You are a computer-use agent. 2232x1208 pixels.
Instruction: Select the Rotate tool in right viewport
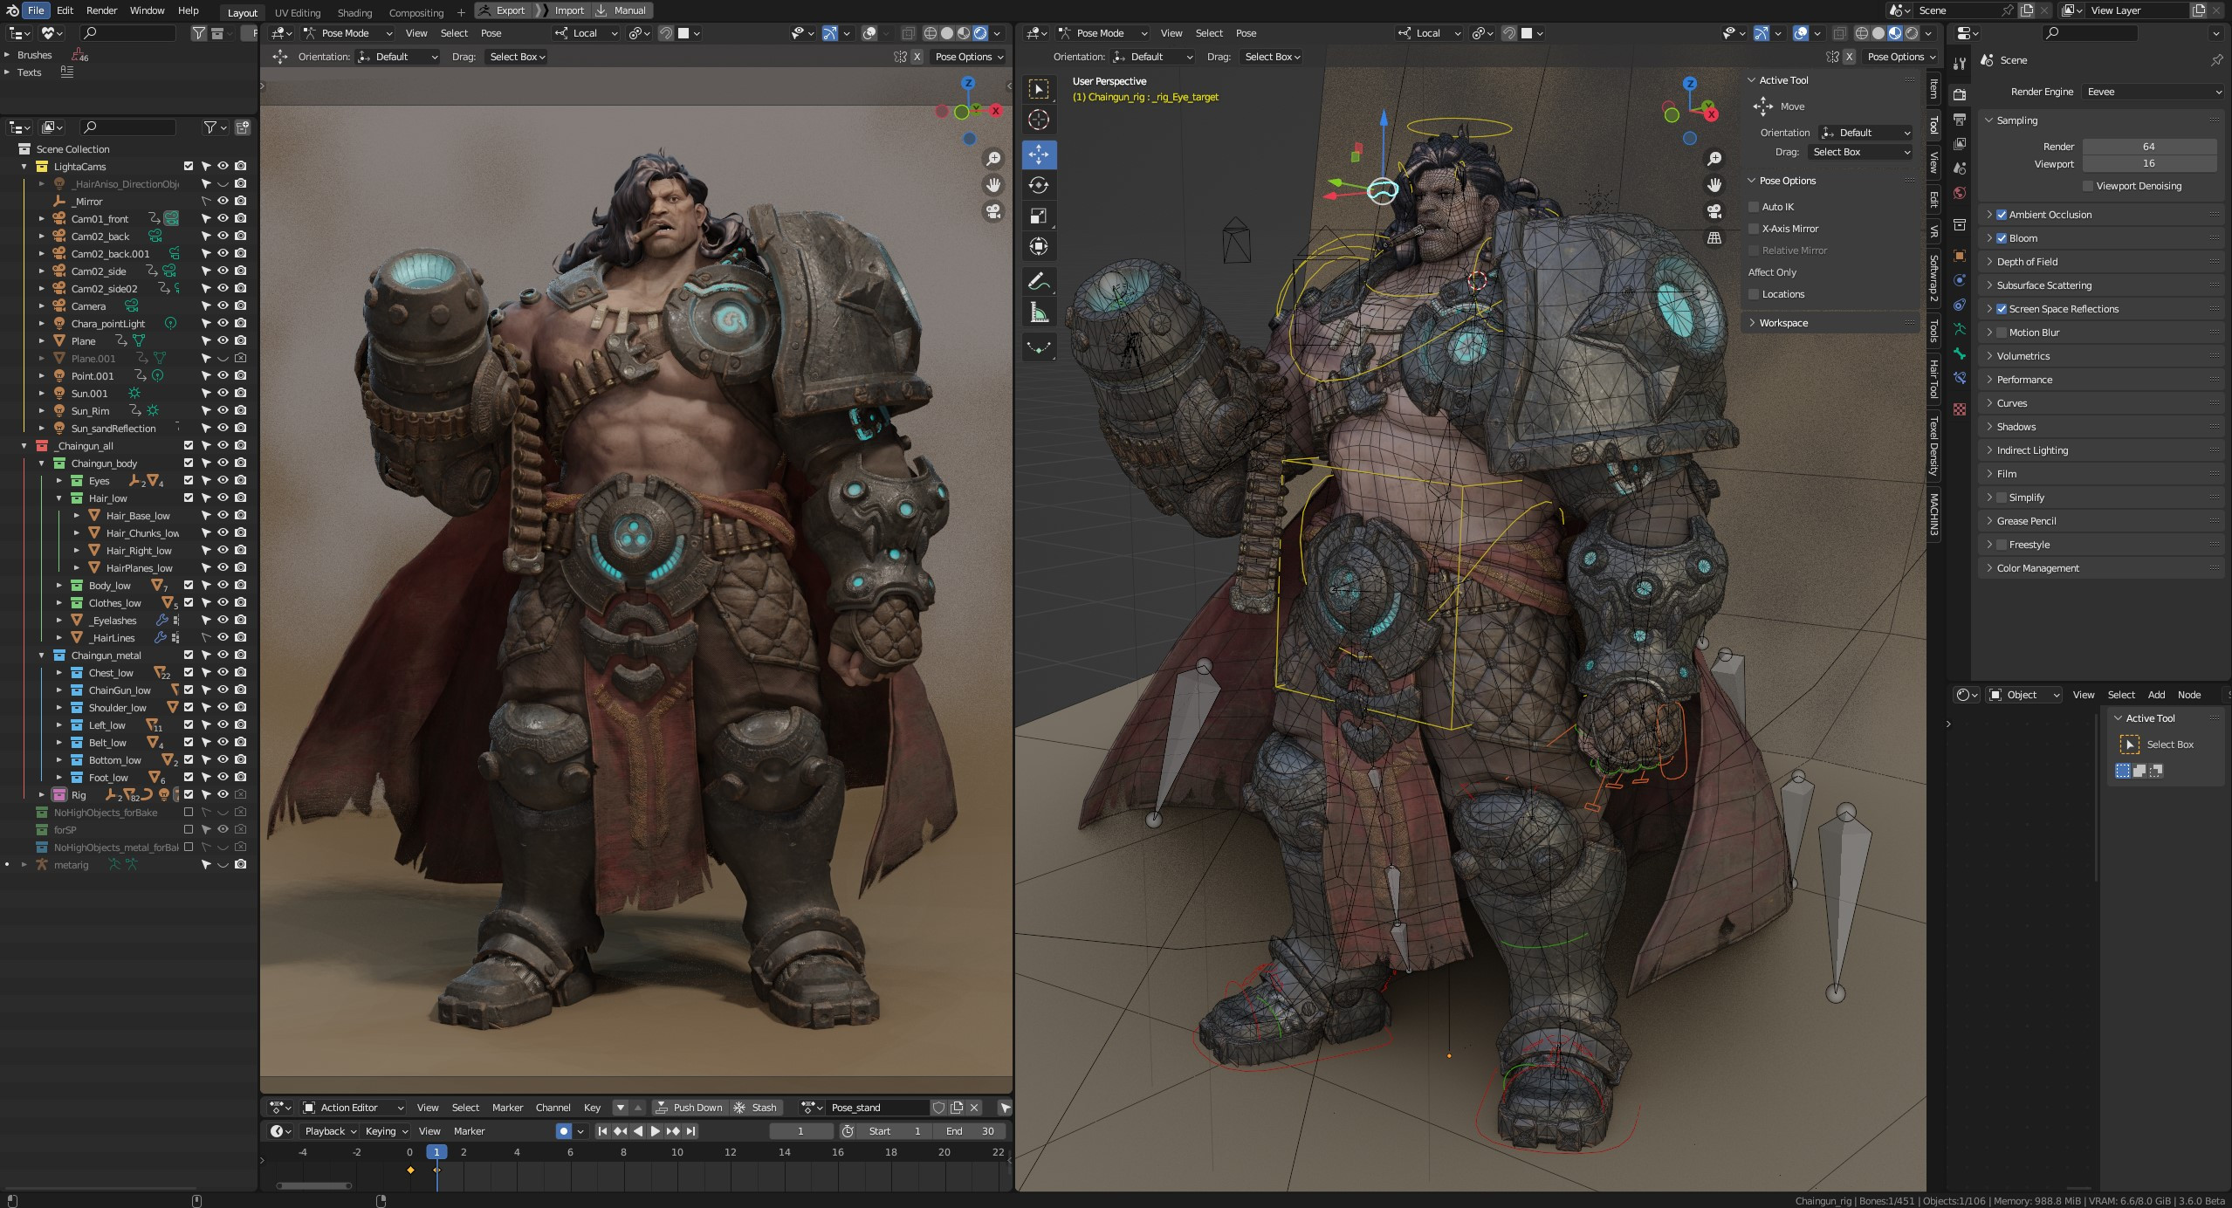(x=1039, y=185)
